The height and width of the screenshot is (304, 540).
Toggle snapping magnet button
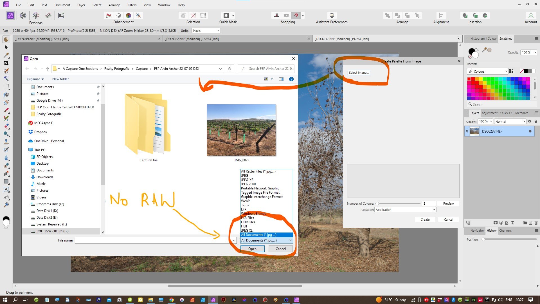coord(296,15)
